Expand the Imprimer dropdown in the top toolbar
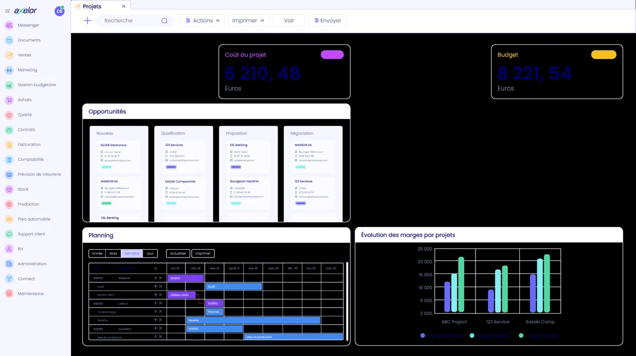The height and width of the screenshot is (356, 636). (x=249, y=21)
